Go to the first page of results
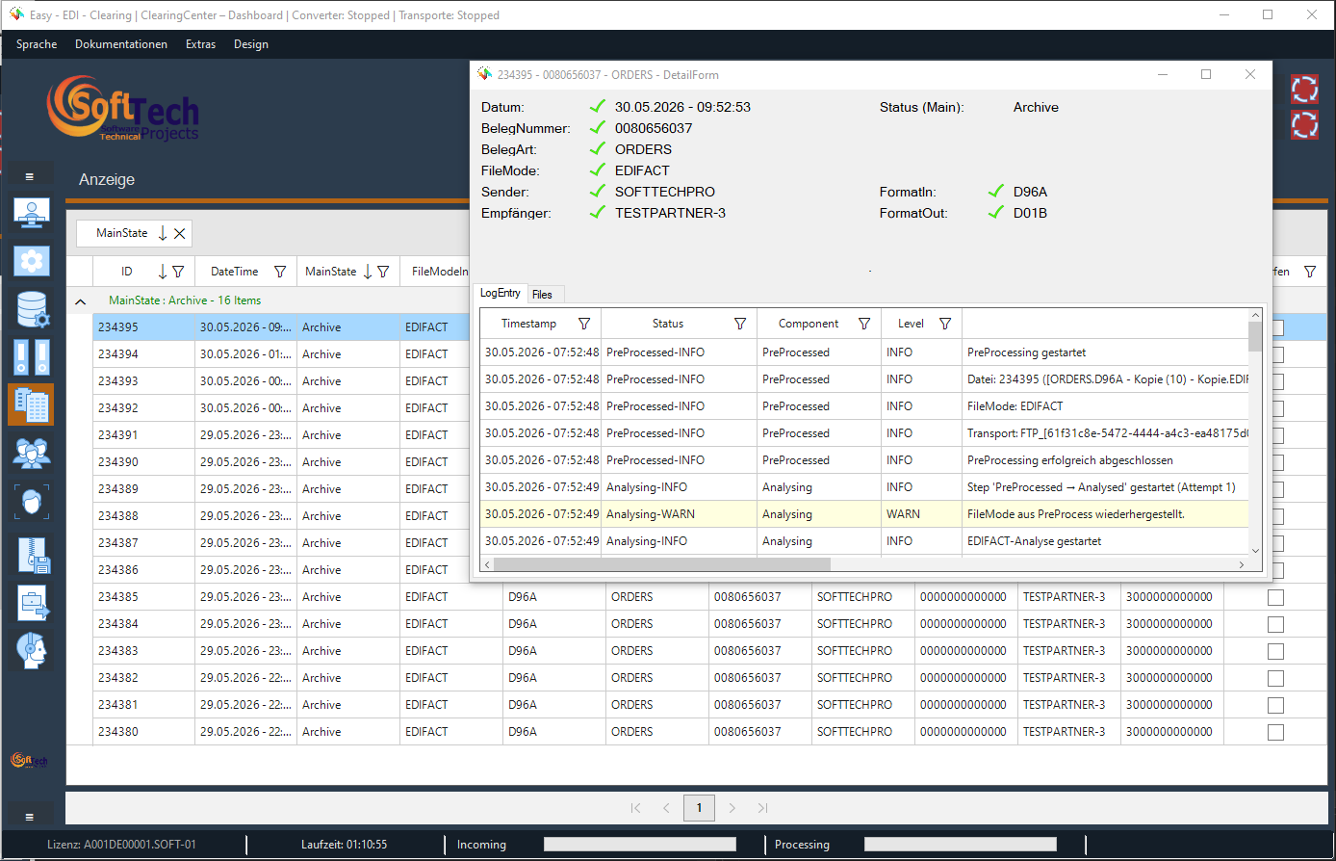 [x=635, y=808]
